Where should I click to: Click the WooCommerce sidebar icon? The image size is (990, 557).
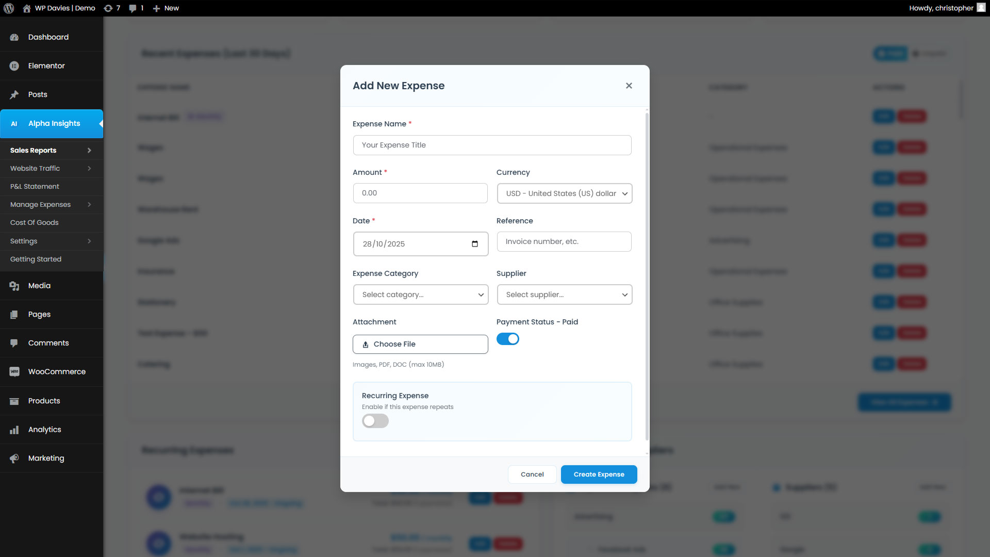click(x=14, y=372)
